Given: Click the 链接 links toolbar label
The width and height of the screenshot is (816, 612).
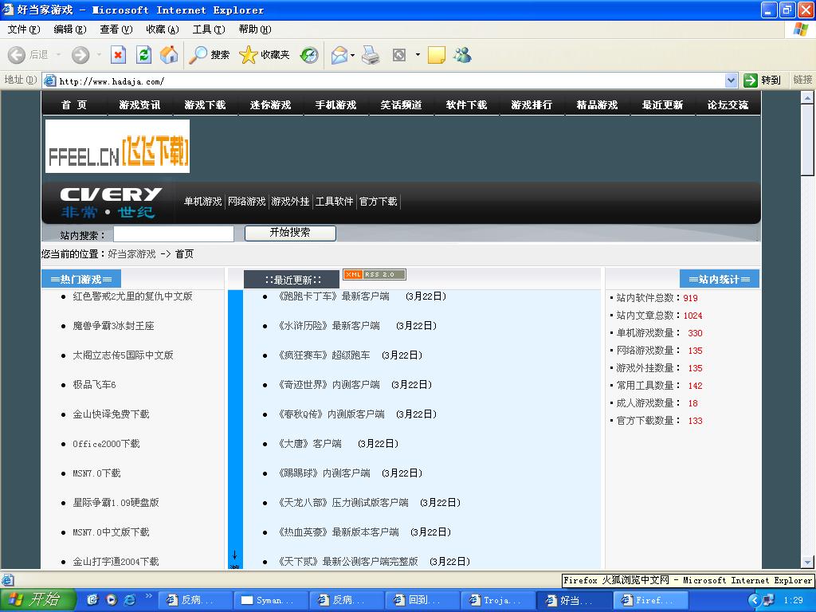Looking at the screenshot, I should click(802, 80).
